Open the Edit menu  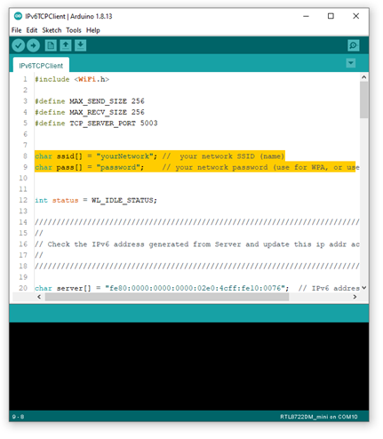pyautogui.click(x=32, y=30)
